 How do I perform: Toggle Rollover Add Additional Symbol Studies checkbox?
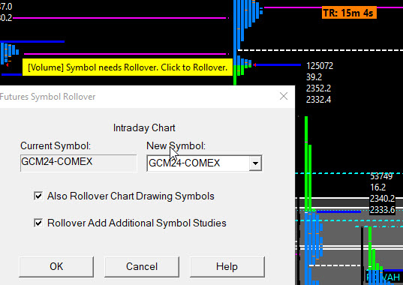click(38, 223)
